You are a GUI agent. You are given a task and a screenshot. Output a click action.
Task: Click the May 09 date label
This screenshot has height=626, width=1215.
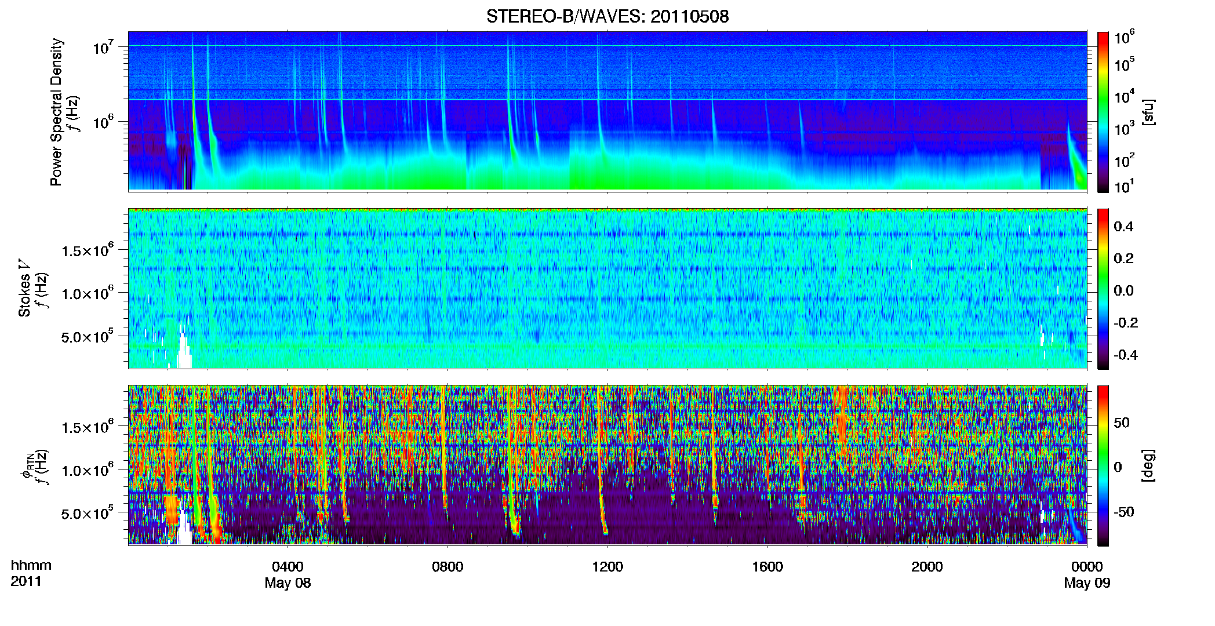pos(1087,583)
